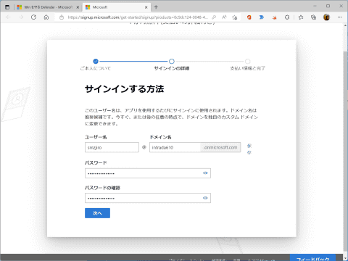This screenshot has width=348, height=261.
Task: Click the サインインする方法 heading
Action: click(124, 89)
